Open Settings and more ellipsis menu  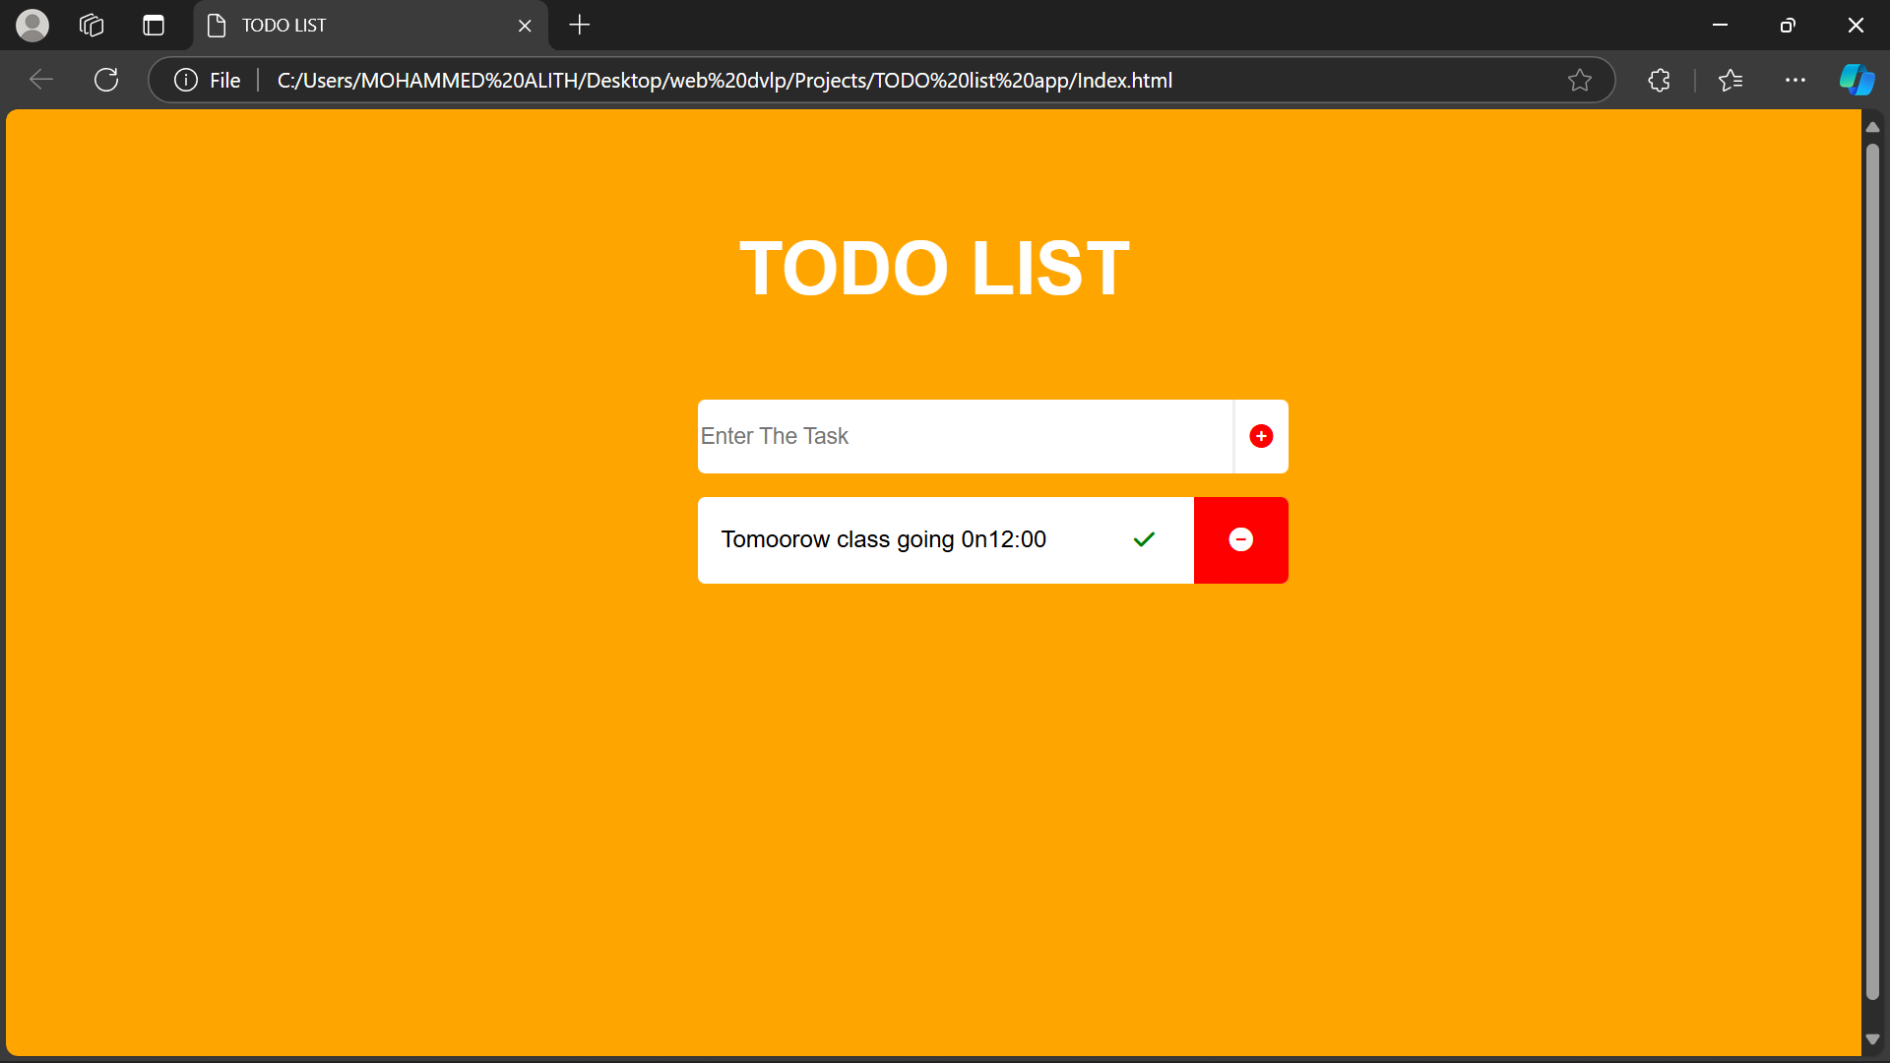point(1795,80)
